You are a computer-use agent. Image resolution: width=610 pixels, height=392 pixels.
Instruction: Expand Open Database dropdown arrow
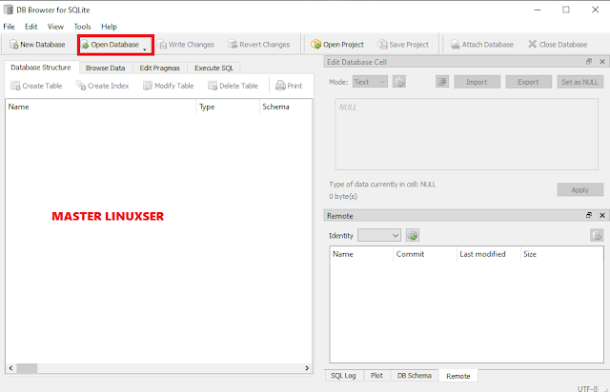(145, 49)
